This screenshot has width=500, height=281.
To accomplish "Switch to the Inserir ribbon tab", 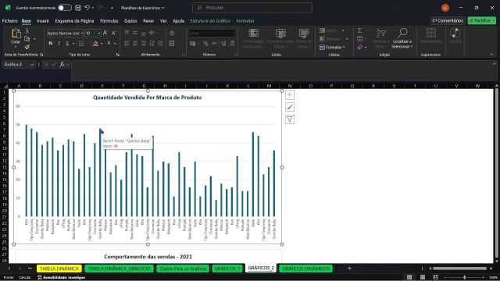I will (43, 21).
